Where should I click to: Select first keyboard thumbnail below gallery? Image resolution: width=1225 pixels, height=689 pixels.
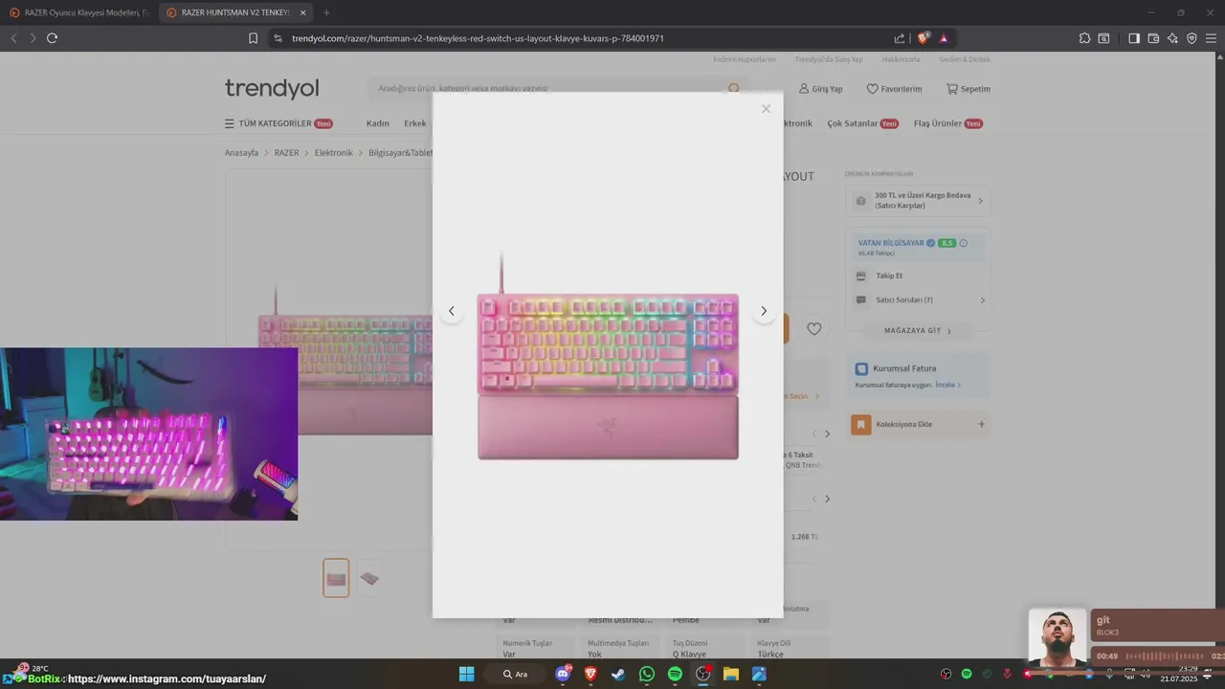tap(336, 578)
